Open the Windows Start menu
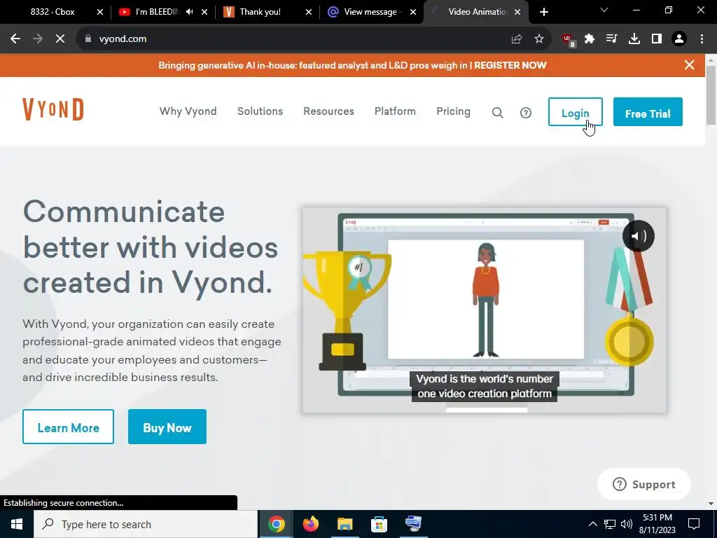 click(x=17, y=524)
